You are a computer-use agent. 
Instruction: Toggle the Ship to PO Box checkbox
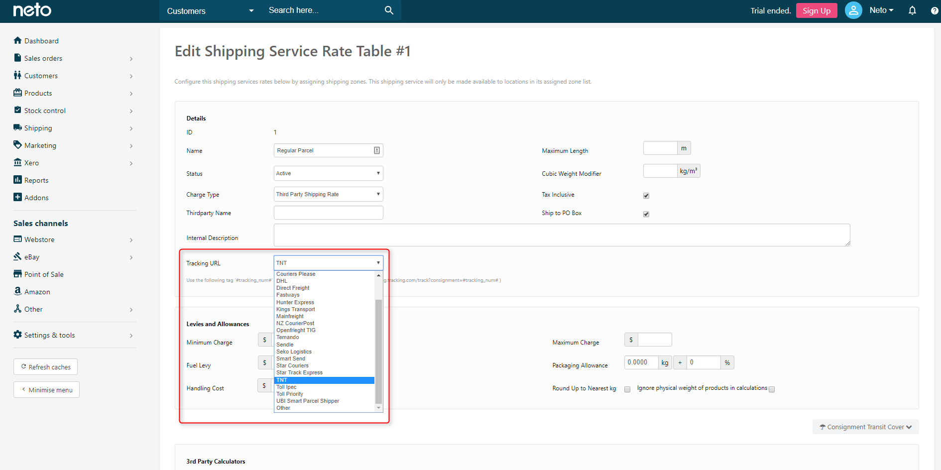(646, 214)
